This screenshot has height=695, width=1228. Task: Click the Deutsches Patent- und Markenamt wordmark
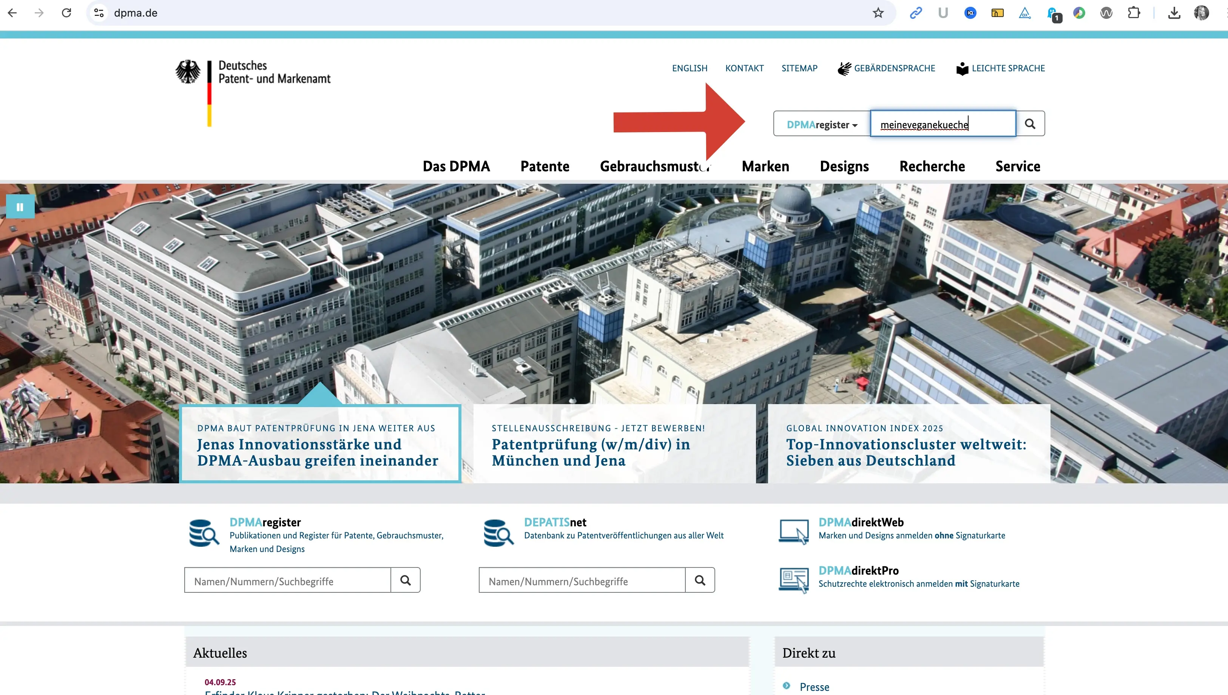(x=274, y=72)
